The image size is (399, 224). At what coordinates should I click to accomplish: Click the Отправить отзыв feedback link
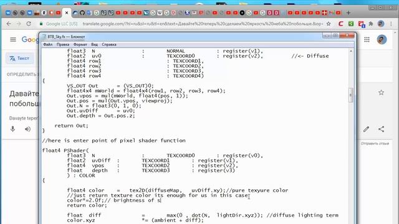pos(375,144)
